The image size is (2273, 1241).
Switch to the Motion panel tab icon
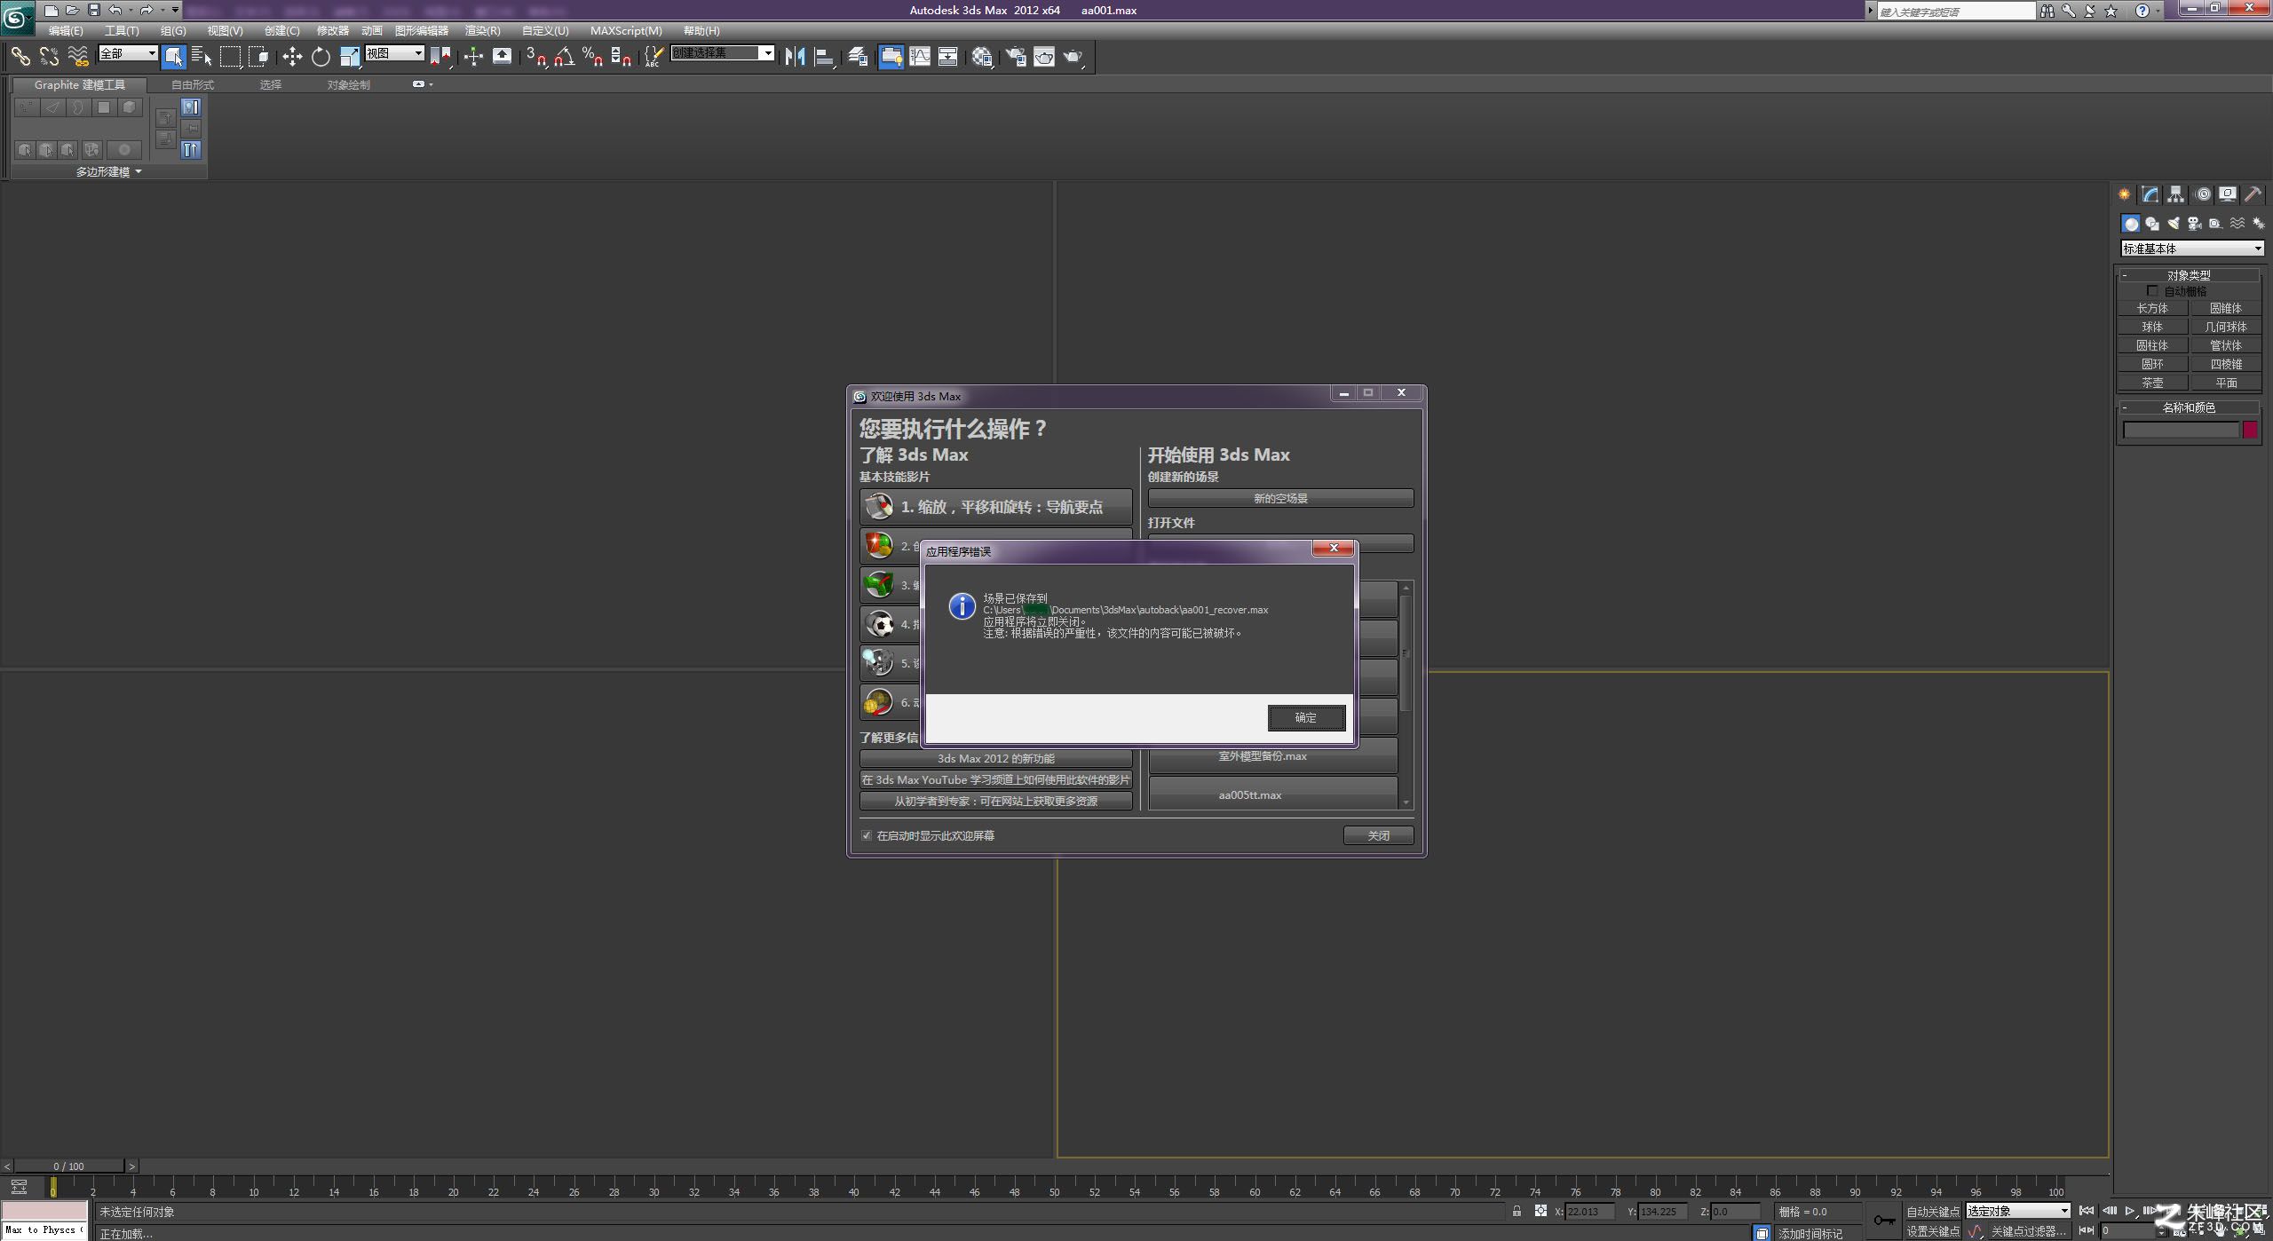pos(2203,194)
